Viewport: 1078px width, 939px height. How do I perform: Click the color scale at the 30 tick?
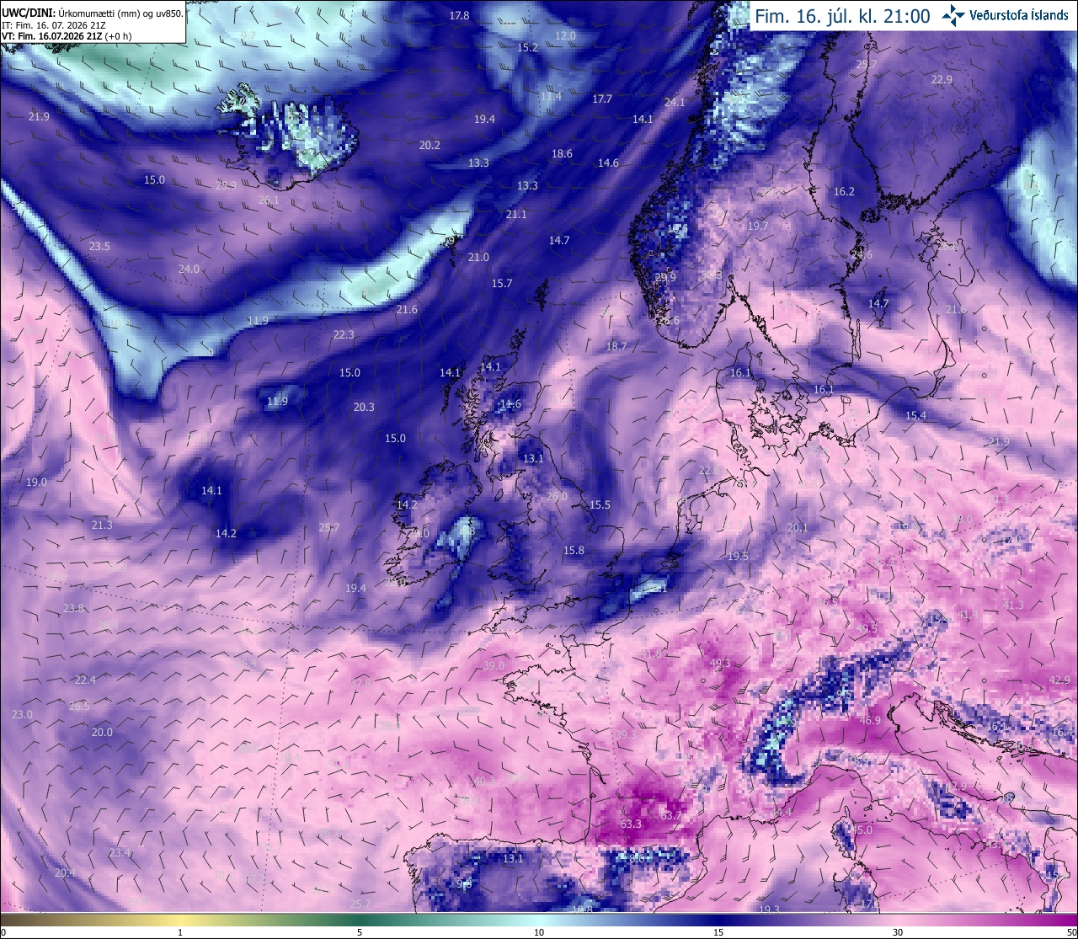click(898, 921)
